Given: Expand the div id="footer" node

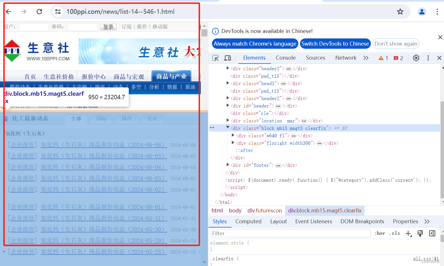Looking at the screenshot, I should click(x=228, y=165).
